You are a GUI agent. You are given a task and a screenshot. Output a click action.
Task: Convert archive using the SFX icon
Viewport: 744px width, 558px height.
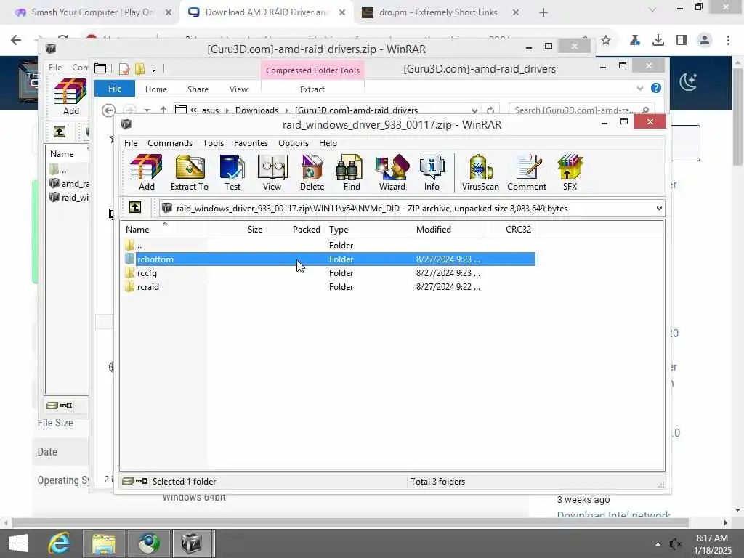coord(570,173)
